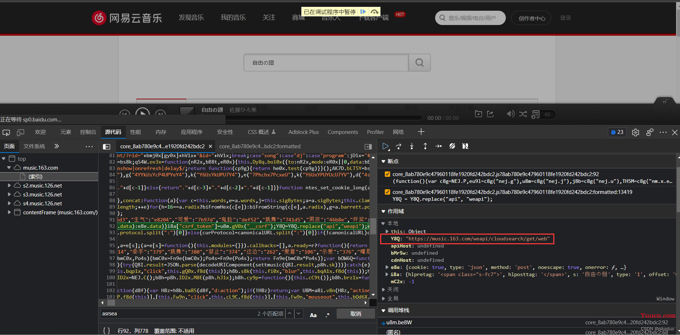Open 发现音乐 in the site navigation
680x335 pixels.
[191, 17]
